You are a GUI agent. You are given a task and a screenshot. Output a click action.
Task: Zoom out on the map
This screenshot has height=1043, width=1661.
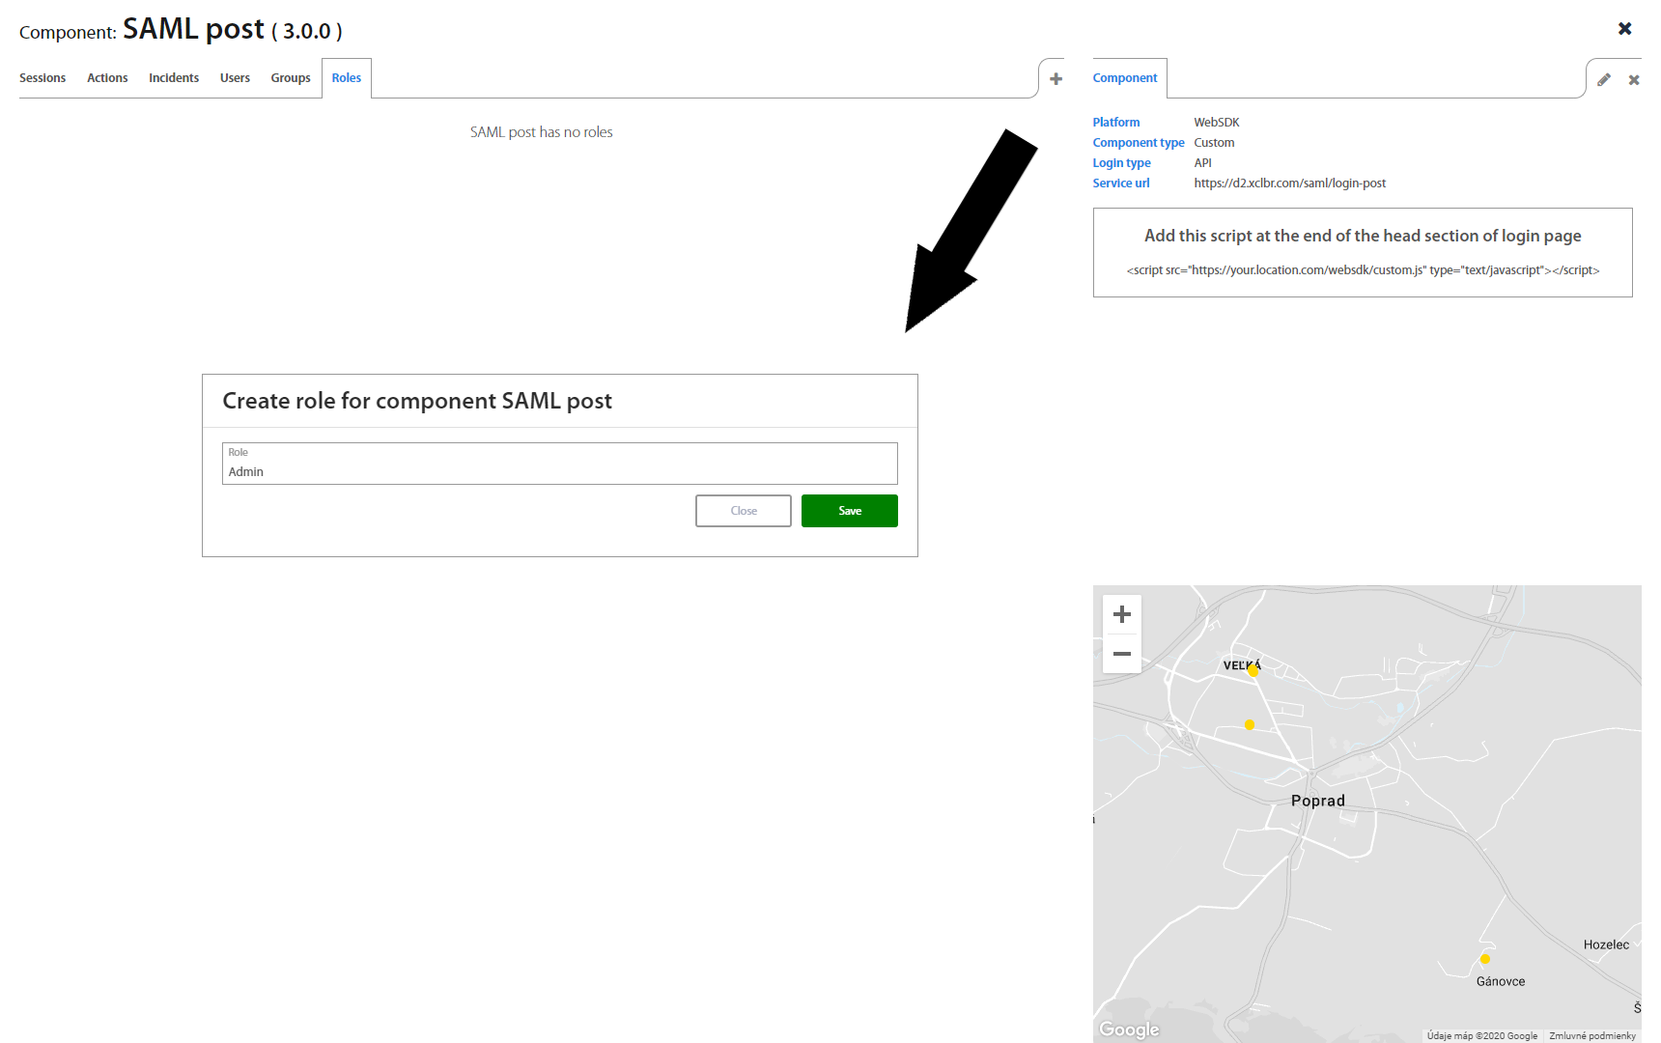1121,654
